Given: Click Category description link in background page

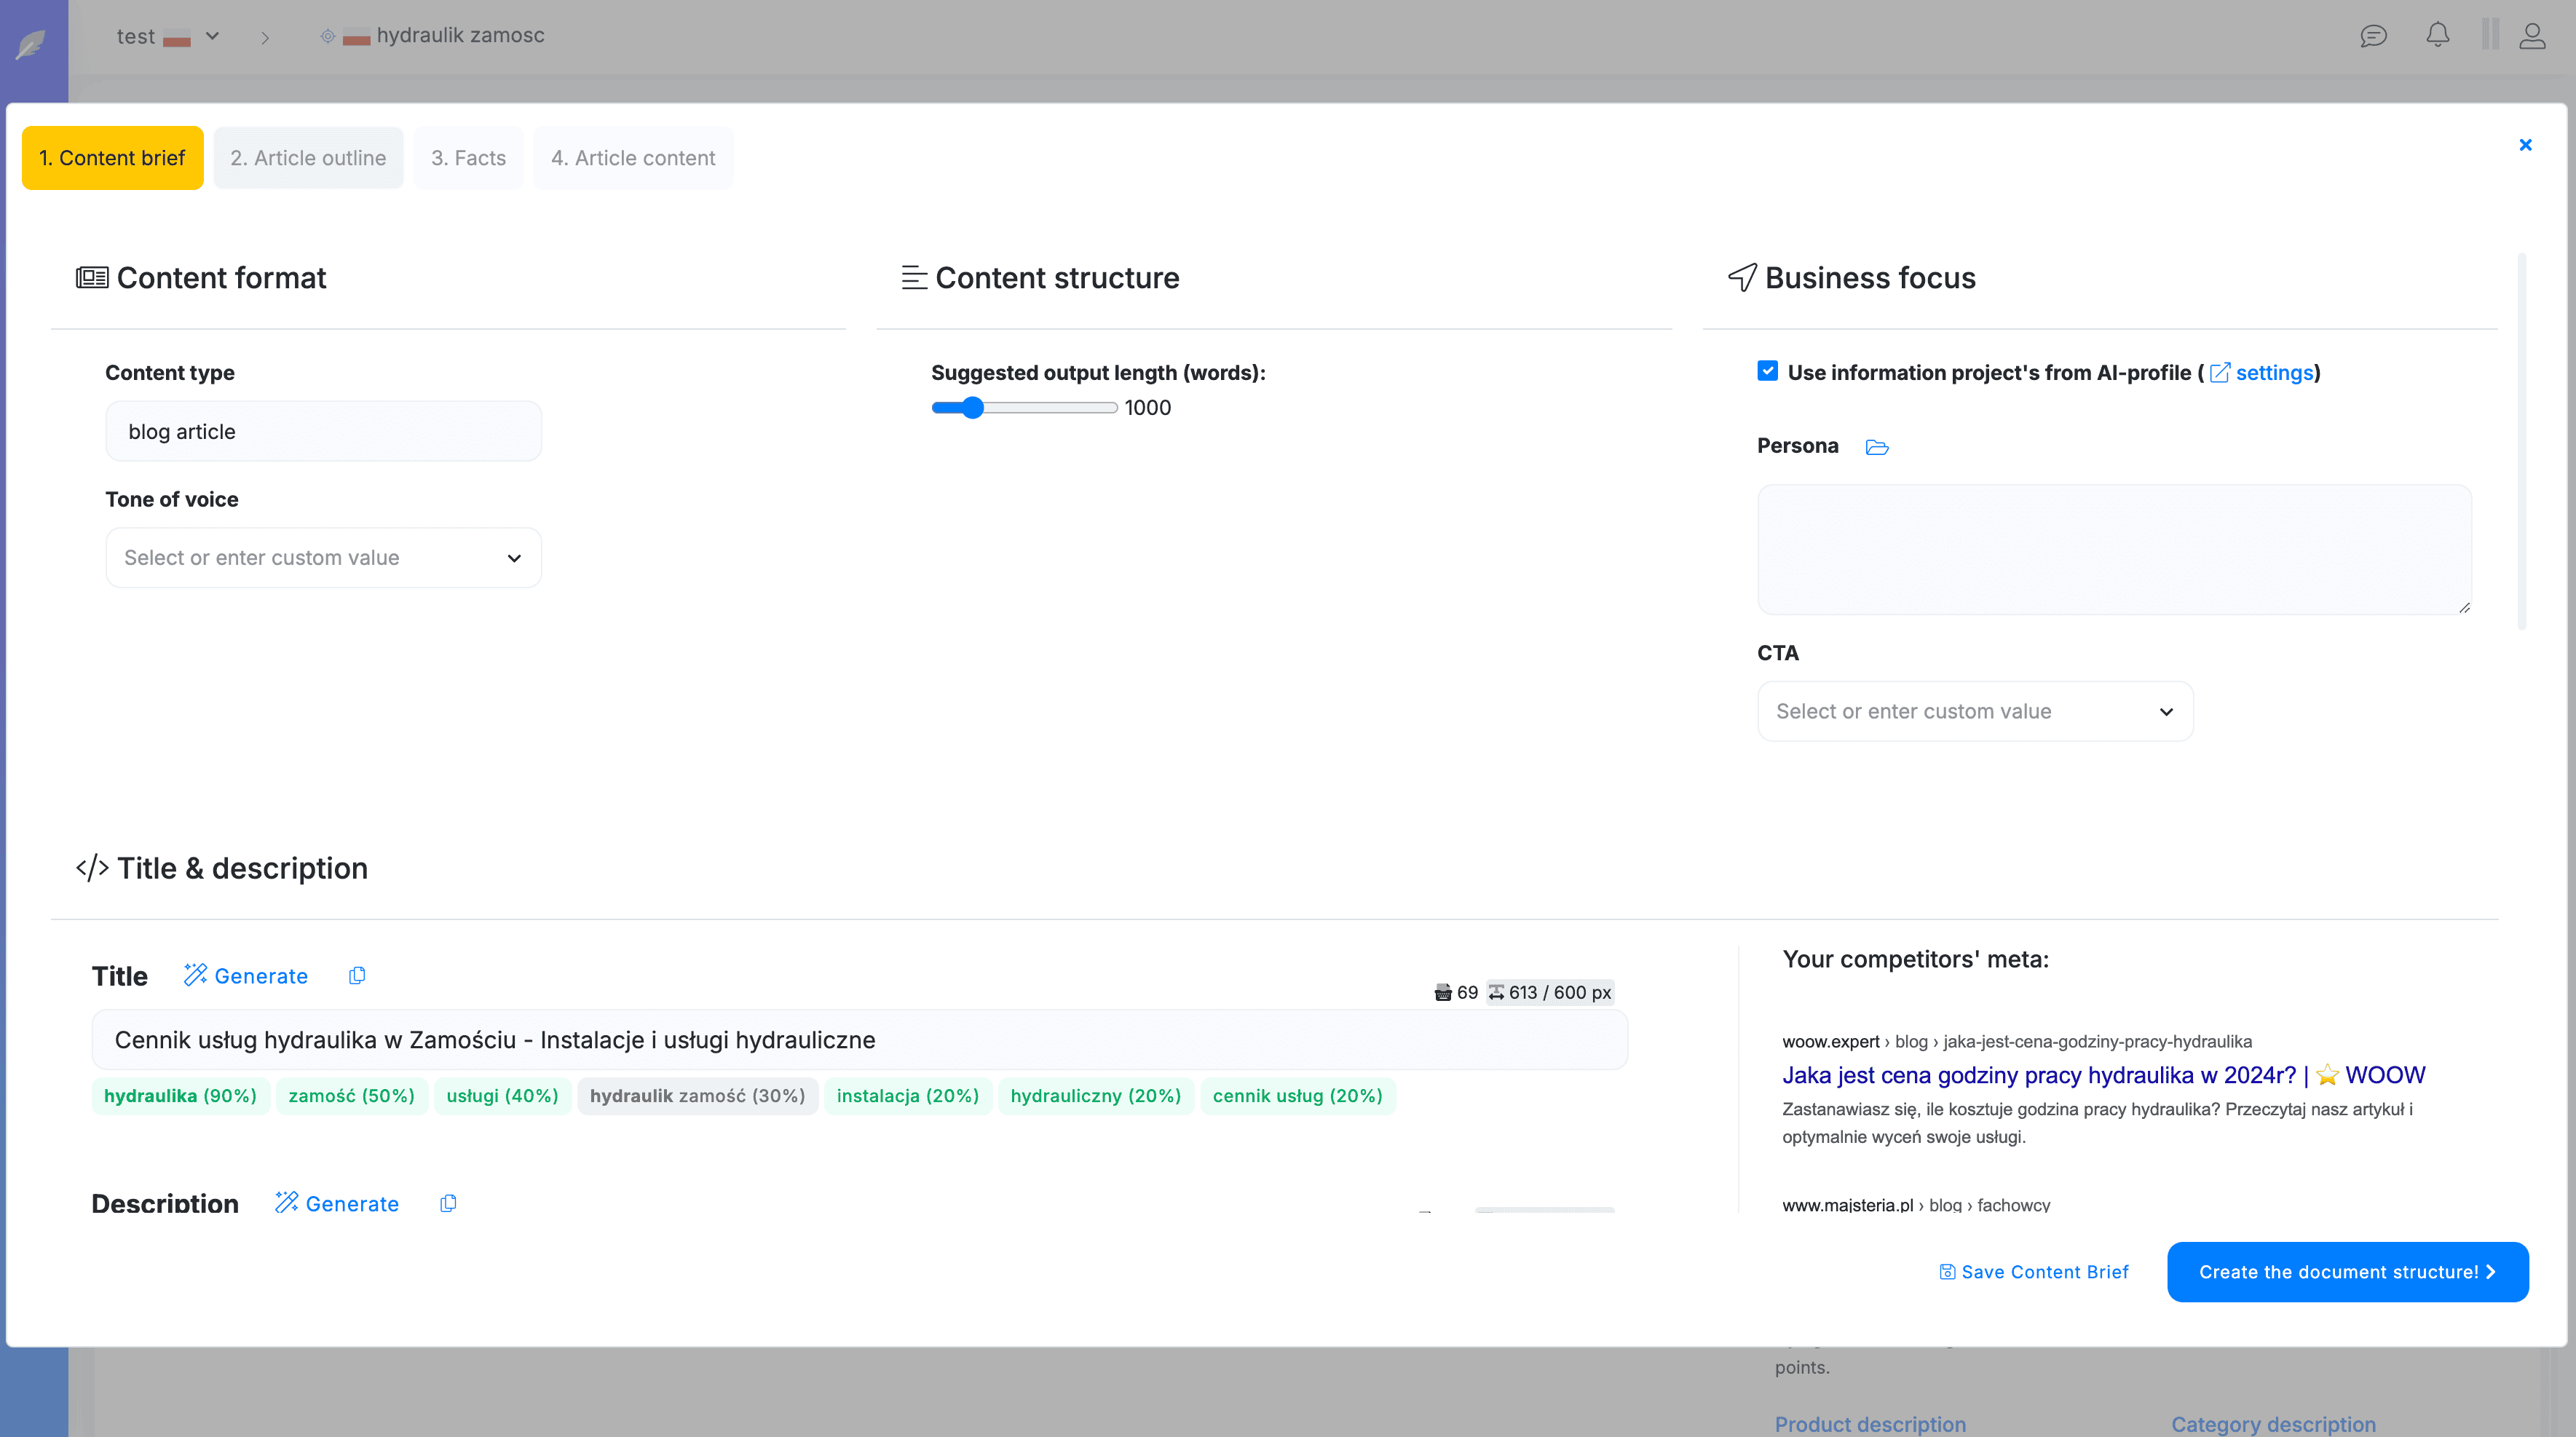Looking at the screenshot, I should click(2273, 1424).
